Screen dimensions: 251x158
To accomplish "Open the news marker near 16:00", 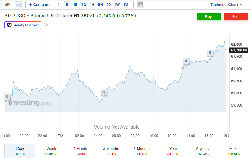I will click(x=210, y=53).
